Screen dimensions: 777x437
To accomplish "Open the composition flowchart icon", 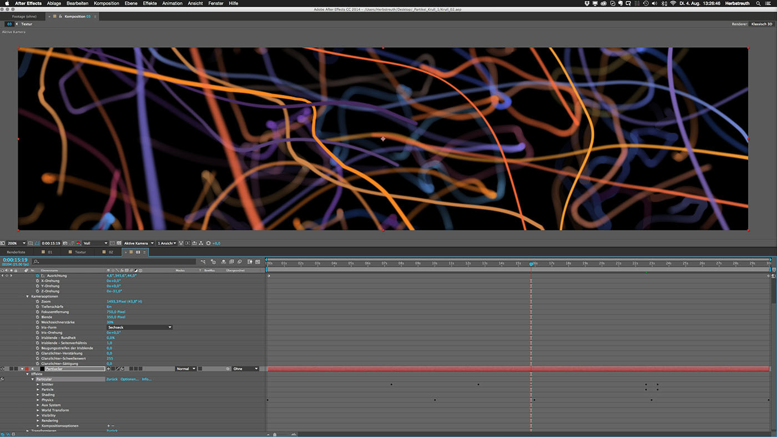I will 201,243.
